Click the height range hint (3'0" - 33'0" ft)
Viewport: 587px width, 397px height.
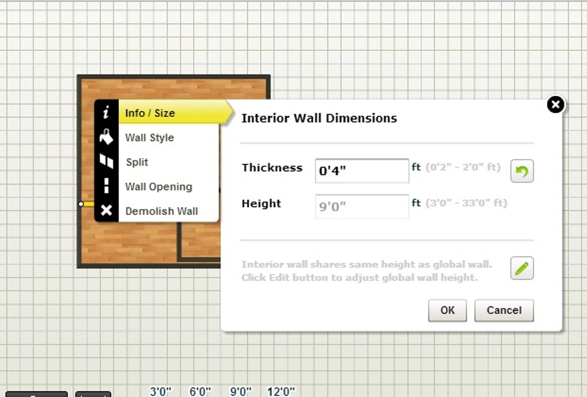[x=467, y=203]
